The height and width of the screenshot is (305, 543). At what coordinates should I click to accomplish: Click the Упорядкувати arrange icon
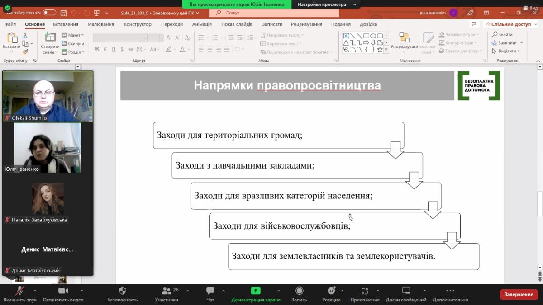coord(404,38)
